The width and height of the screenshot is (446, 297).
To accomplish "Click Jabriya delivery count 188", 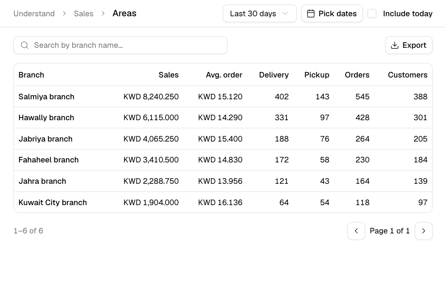I will (282, 139).
